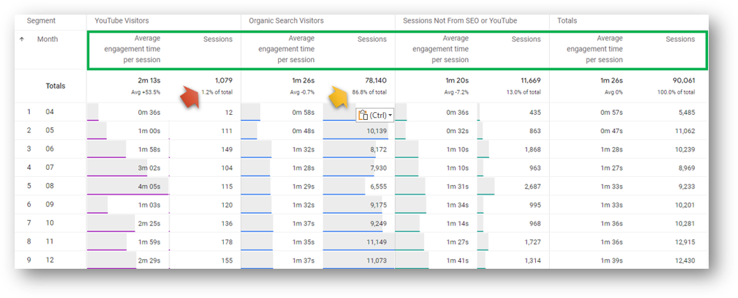Select month 11 row label

tap(50, 242)
